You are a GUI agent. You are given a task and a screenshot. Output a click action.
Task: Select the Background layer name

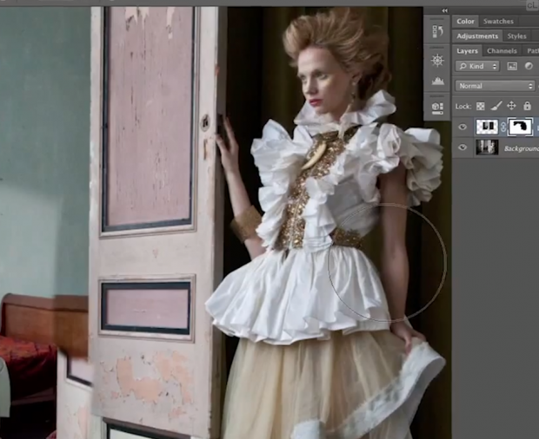[521, 148]
